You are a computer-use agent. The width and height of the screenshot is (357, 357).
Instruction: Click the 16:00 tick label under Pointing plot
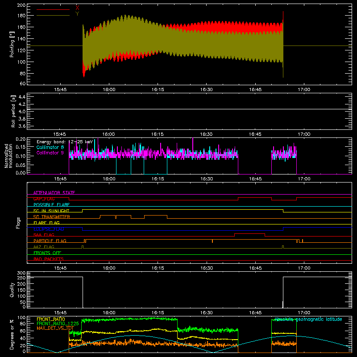[x=109, y=90]
